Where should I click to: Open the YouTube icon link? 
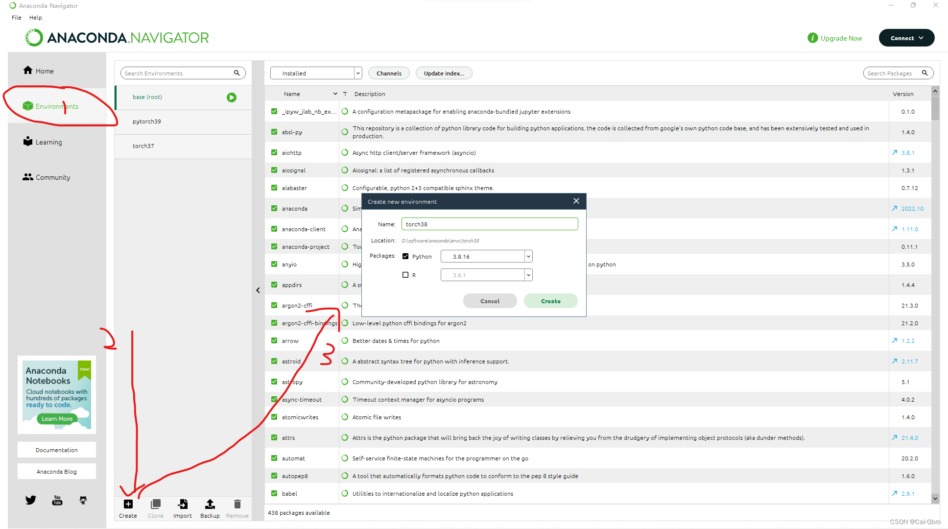coord(57,500)
